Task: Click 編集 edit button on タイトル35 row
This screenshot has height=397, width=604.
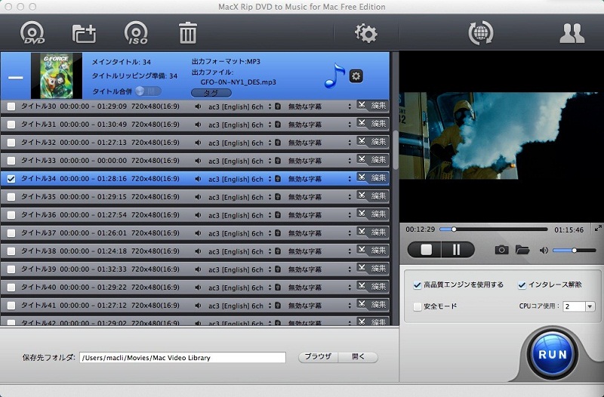Action: pyautogui.click(x=378, y=195)
